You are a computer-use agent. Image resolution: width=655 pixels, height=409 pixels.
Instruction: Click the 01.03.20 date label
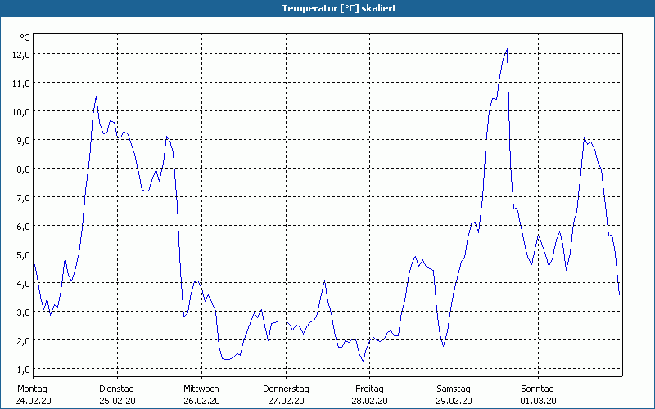click(538, 401)
